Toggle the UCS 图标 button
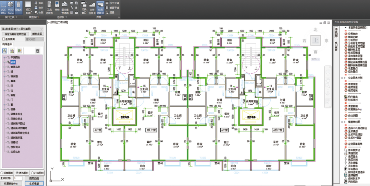This screenshot has width=370, height=186. point(3,8)
